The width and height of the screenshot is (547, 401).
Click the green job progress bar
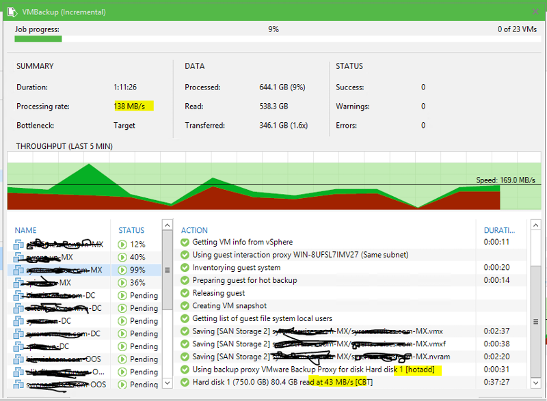point(38,39)
